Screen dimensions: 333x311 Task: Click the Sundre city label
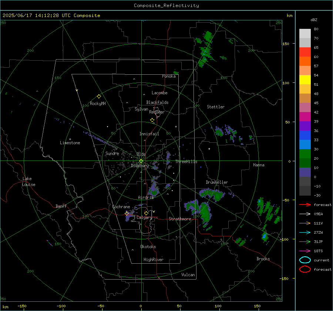pyautogui.click(x=112, y=153)
